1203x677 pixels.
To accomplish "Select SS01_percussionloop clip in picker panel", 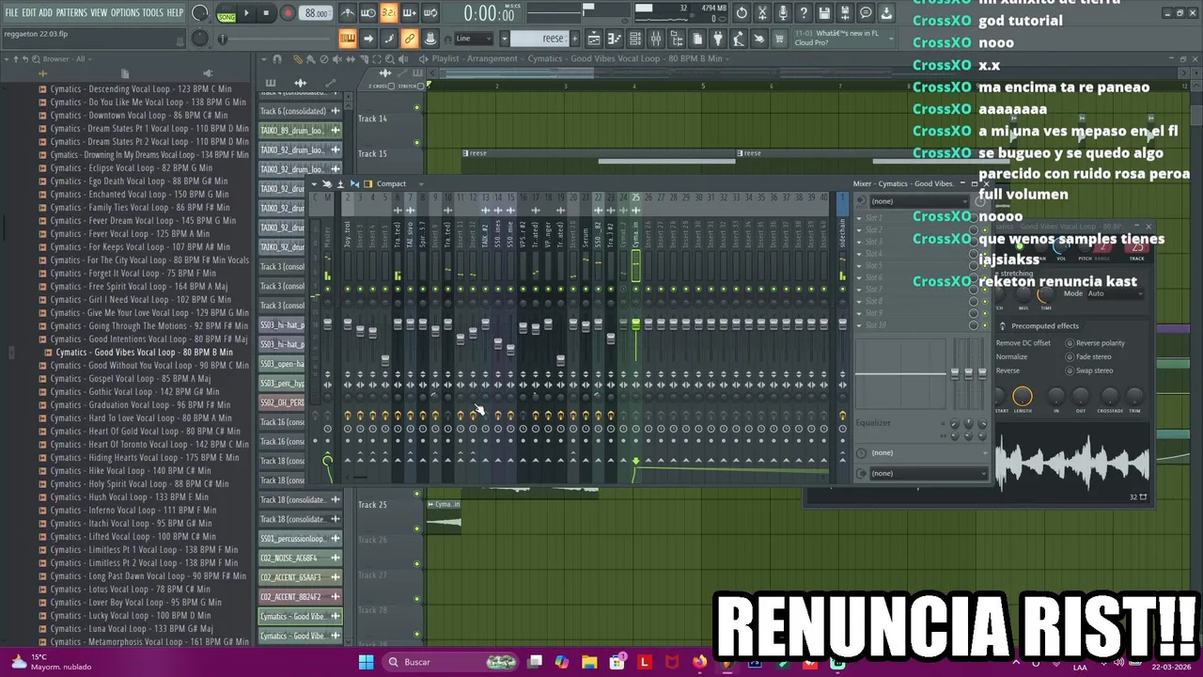I will [301, 539].
